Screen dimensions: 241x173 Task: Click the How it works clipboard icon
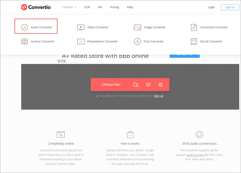point(130,135)
